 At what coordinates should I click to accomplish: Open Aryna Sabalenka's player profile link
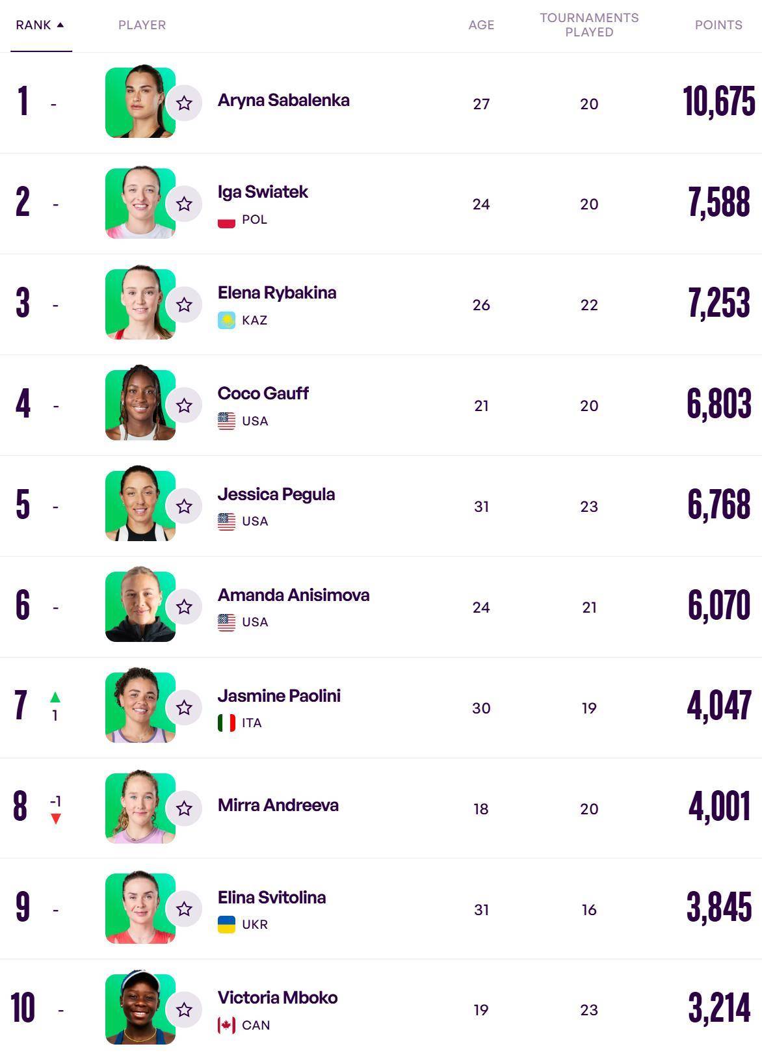coord(283,100)
